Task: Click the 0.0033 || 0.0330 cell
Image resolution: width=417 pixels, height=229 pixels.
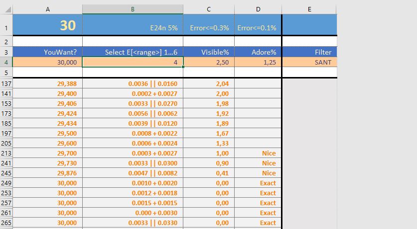Action: [x=133, y=223]
